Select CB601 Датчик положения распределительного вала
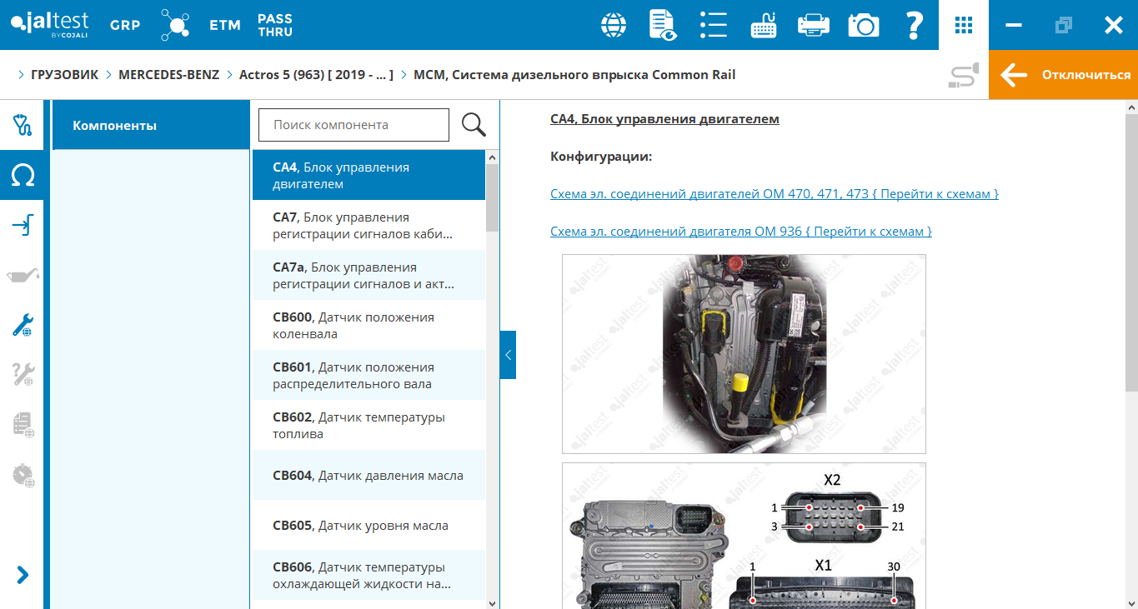The image size is (1138, 609). (x=368, y=375)
